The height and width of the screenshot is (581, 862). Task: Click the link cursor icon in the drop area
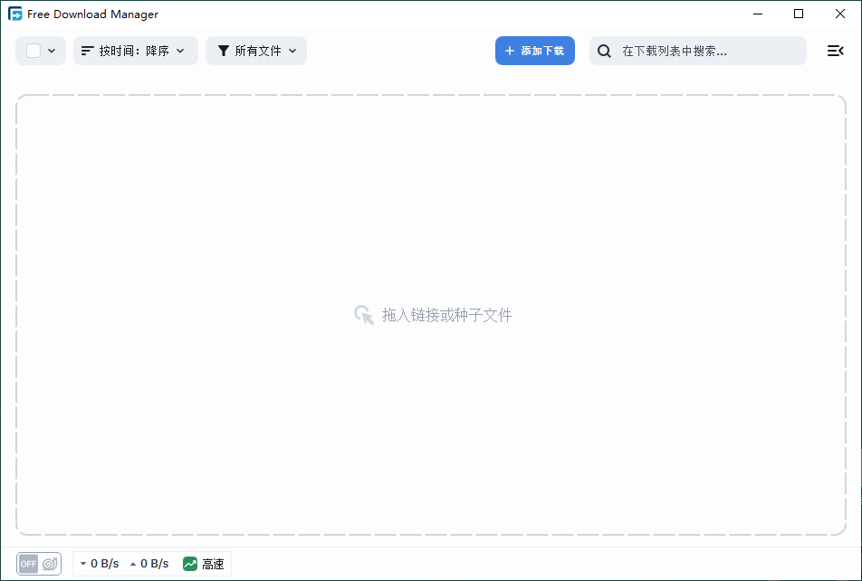click(x=364, y=315)
